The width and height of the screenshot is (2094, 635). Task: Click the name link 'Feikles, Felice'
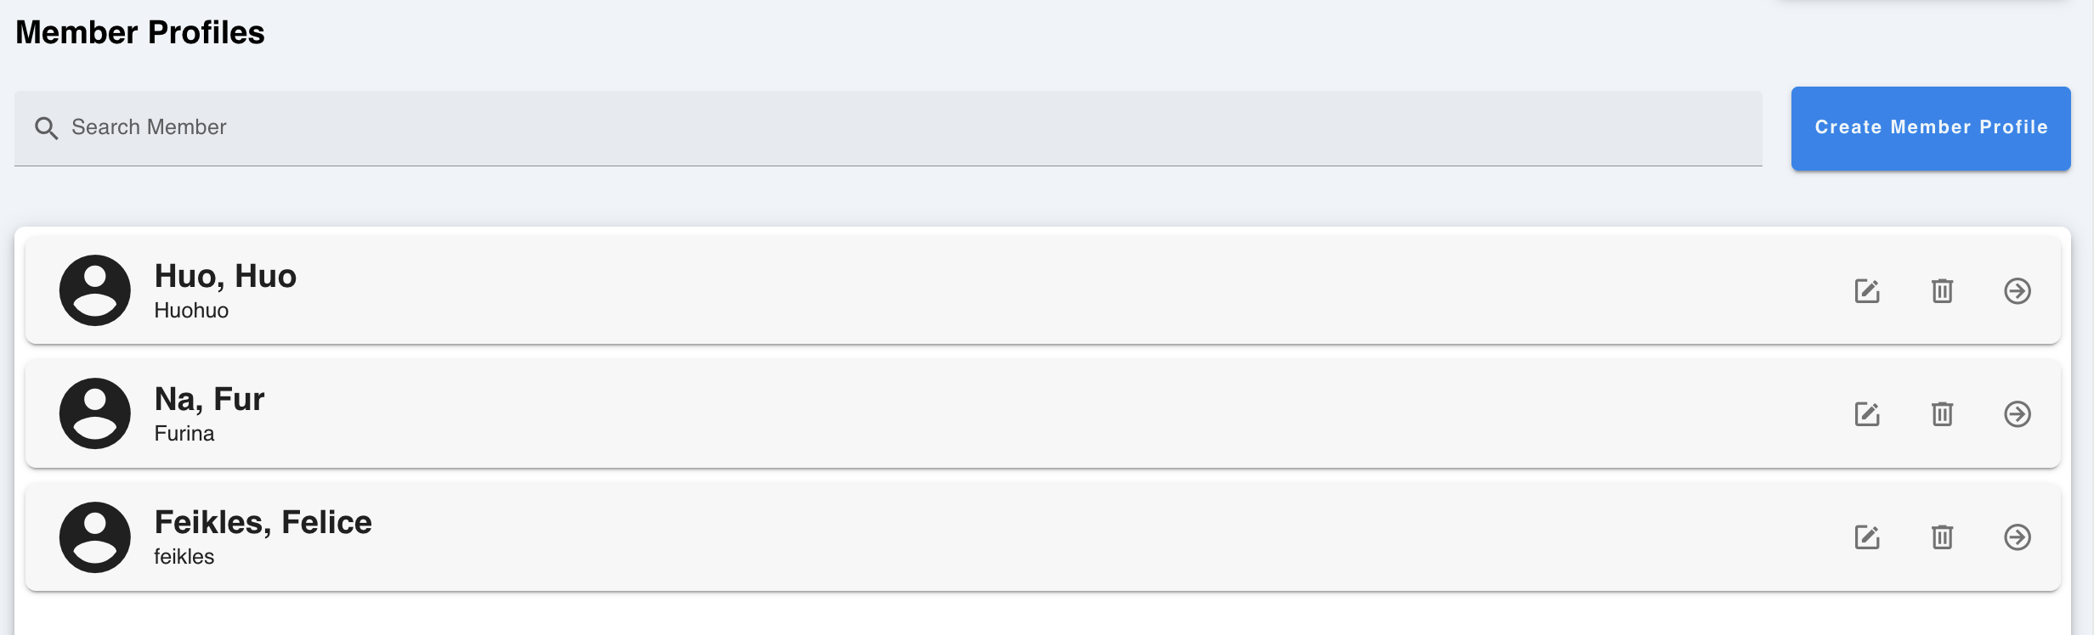coord(263,523)
